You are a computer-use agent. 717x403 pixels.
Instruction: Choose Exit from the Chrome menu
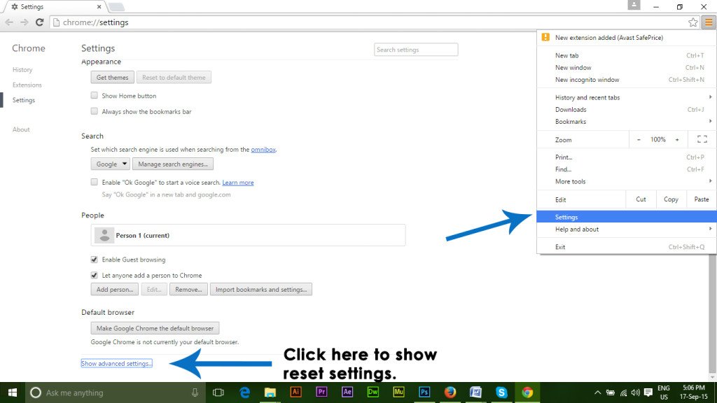coord(627,247)
